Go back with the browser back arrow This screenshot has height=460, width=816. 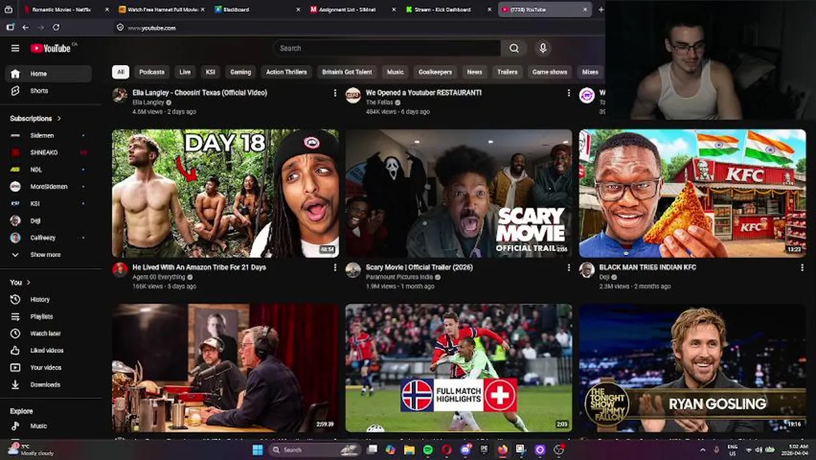pyautogui.click(x=26, y=27)
